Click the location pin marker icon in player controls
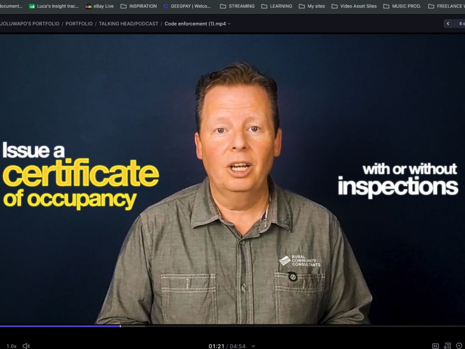 459,346
